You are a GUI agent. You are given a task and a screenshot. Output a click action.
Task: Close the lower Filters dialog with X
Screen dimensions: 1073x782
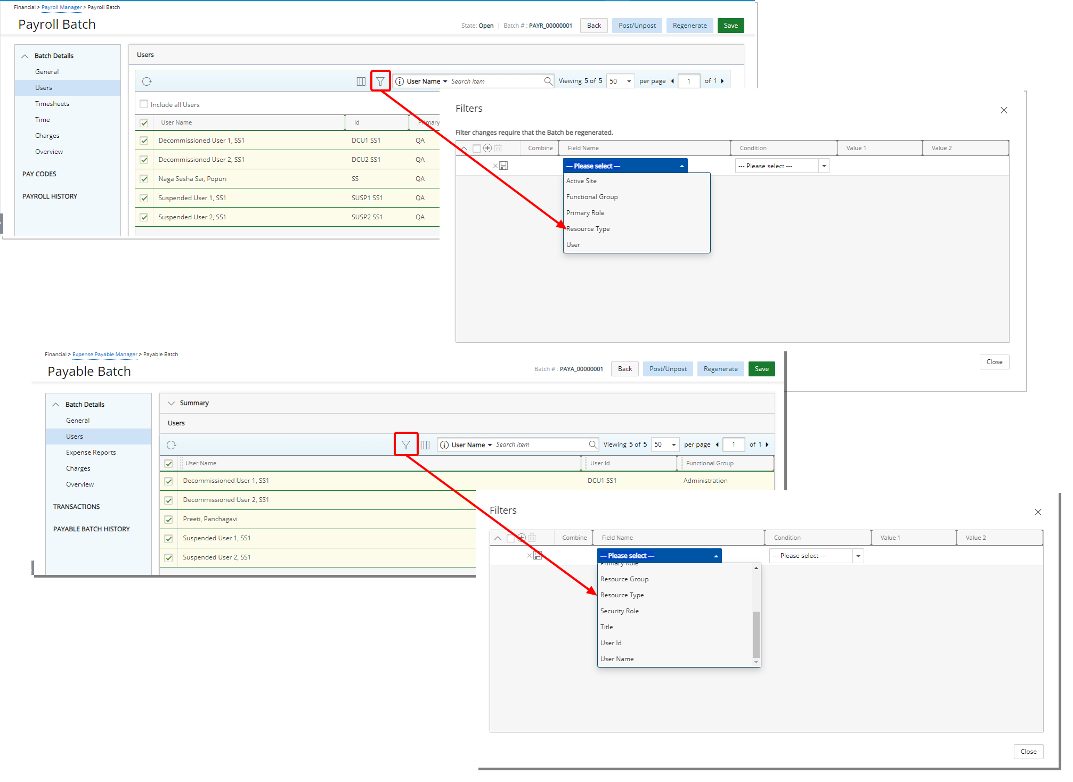coord(1038,512)
